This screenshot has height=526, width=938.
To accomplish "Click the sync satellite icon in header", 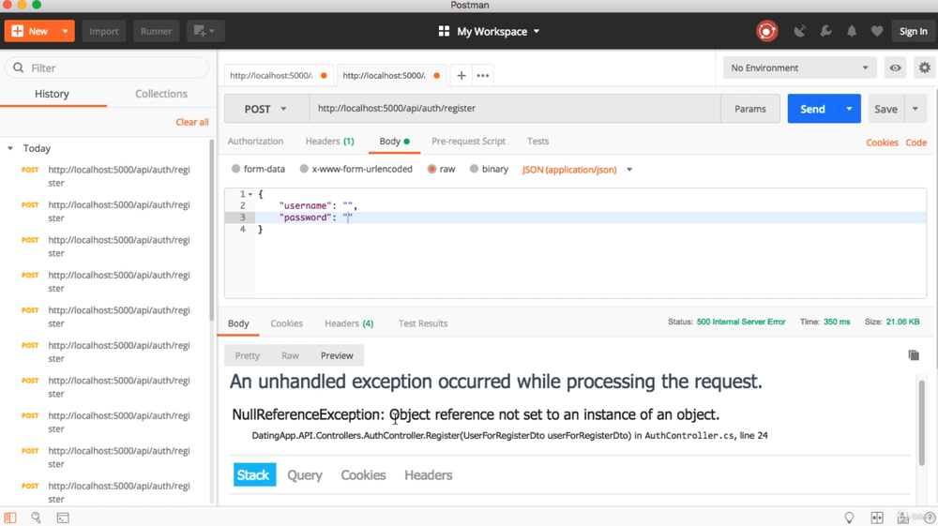I will (800, 31).
